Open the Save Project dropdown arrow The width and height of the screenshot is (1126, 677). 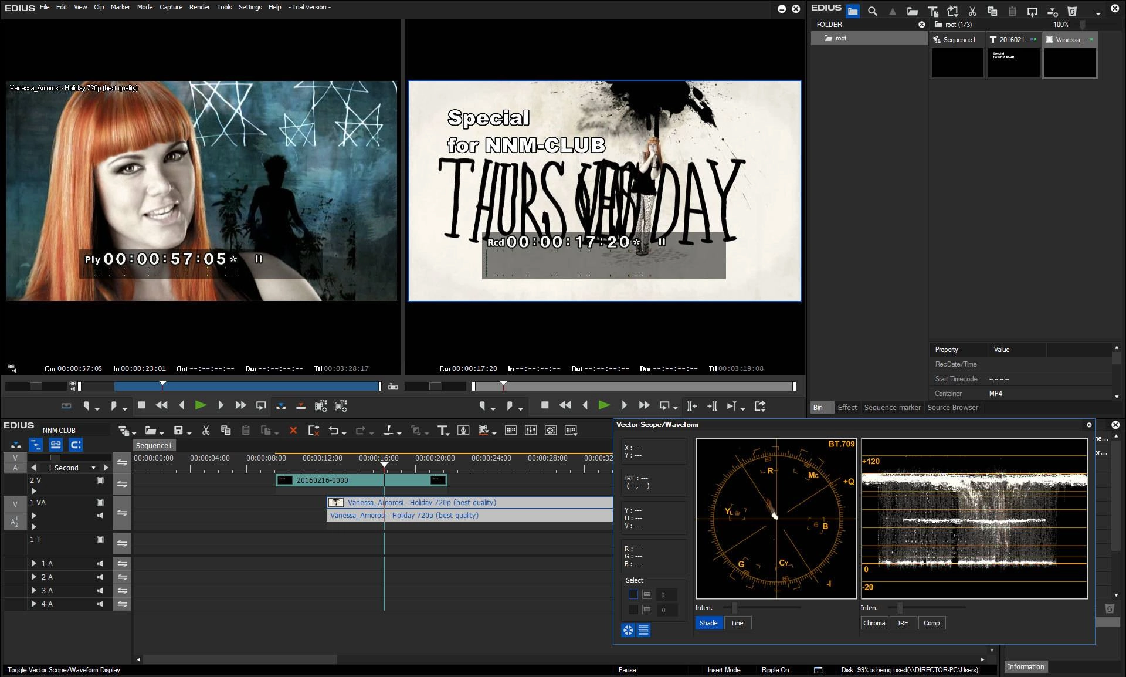pyautogui.click(x=189, y=432)
